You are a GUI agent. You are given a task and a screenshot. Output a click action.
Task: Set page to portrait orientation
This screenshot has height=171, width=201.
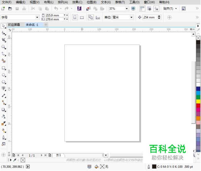pyautogui.click(x=75, y=17)
